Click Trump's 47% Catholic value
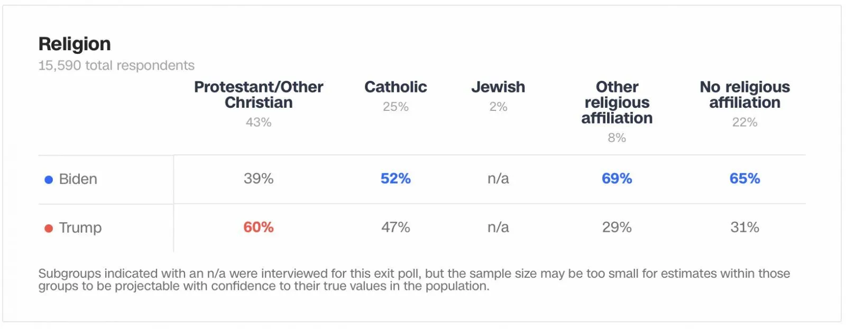 [396, 227]
